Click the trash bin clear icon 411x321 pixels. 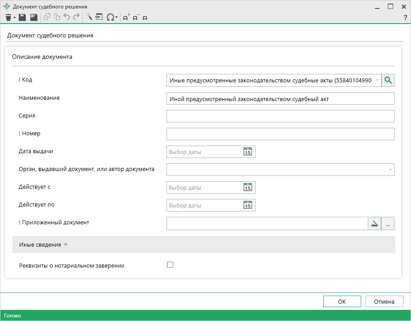(8, 17)
